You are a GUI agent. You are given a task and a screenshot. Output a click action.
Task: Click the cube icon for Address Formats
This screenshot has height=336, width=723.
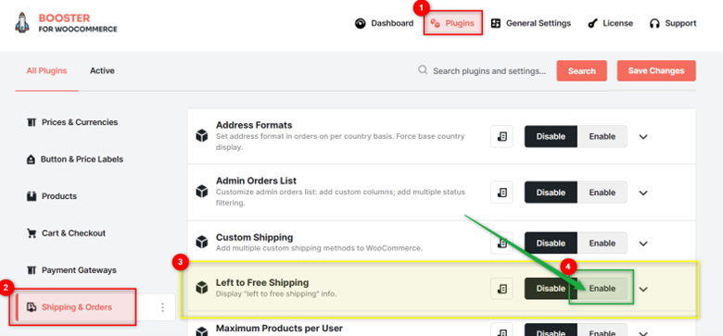(201, 136)
